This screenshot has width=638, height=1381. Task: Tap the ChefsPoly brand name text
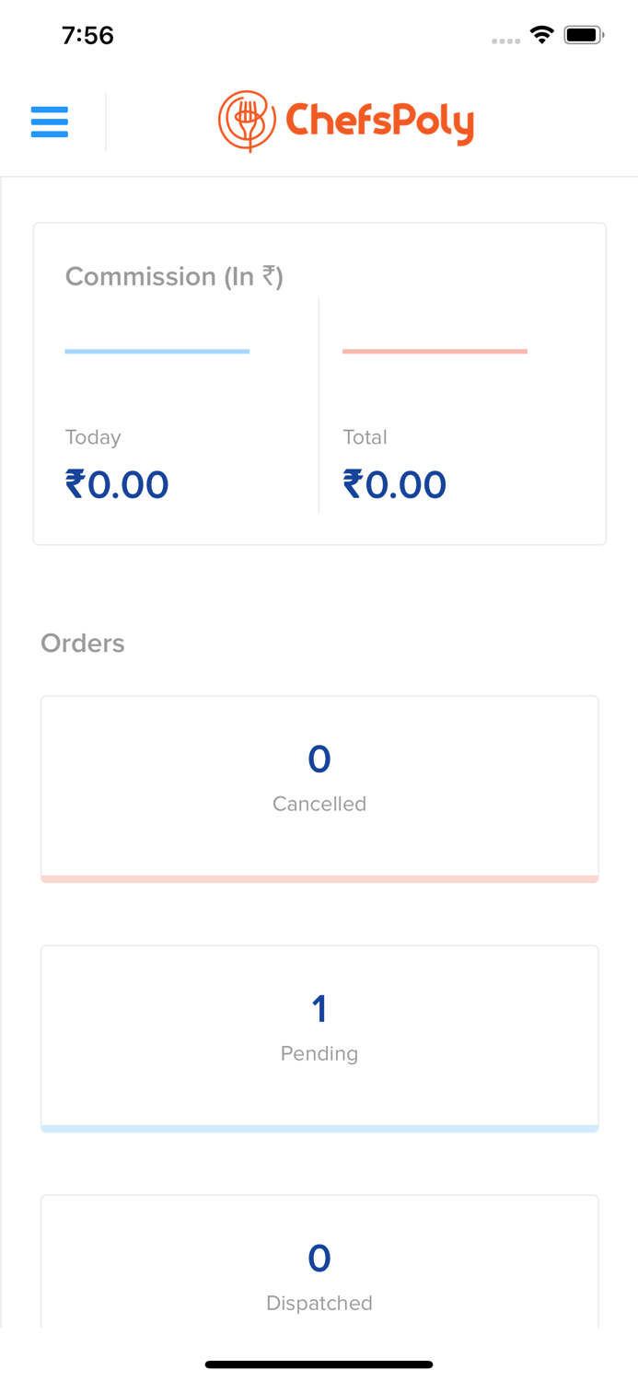(379, 122)
